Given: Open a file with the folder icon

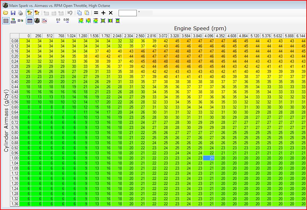Looking at the screenshot, I should 5,13.
